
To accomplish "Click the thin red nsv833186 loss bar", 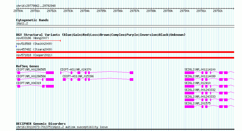I will (38, 41).
